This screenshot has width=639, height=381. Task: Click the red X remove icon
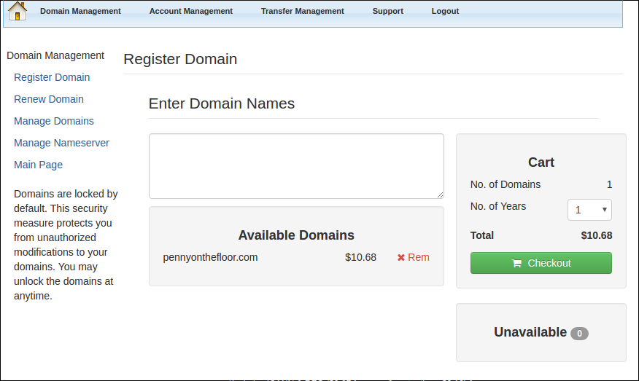pyautogui.click(x=401, y=258)
